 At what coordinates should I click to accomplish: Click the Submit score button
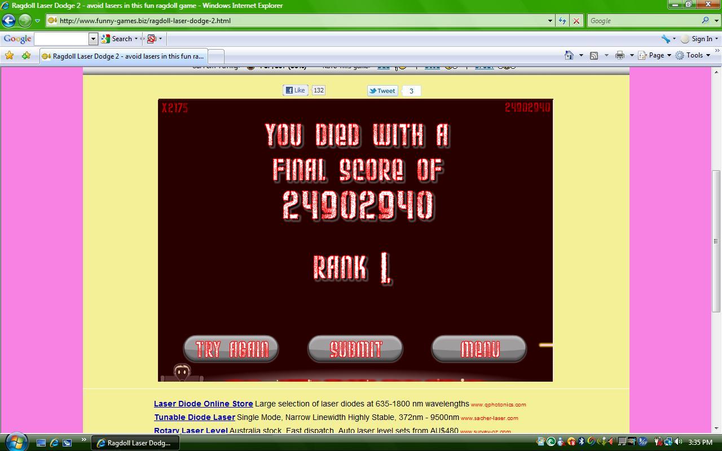(x=355, y=349)
